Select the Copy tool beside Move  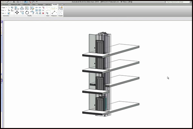tap(22, 12)
